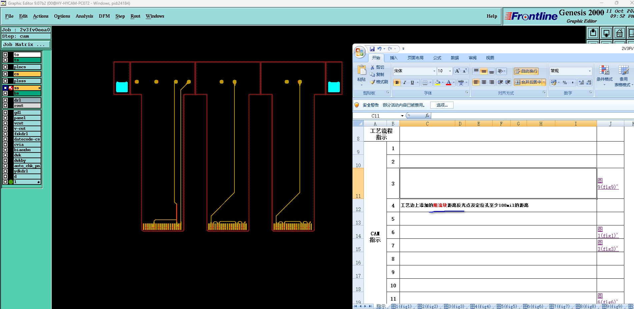Click the Job Matrix button
This screenshot has height=309, width=634.
point(26,44)
